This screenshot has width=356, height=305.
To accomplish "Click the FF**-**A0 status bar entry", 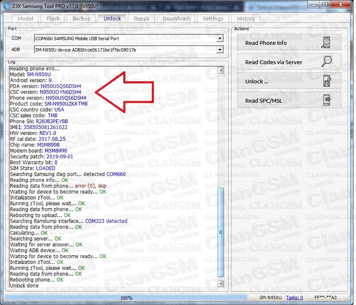I will [x=325, y=297].
